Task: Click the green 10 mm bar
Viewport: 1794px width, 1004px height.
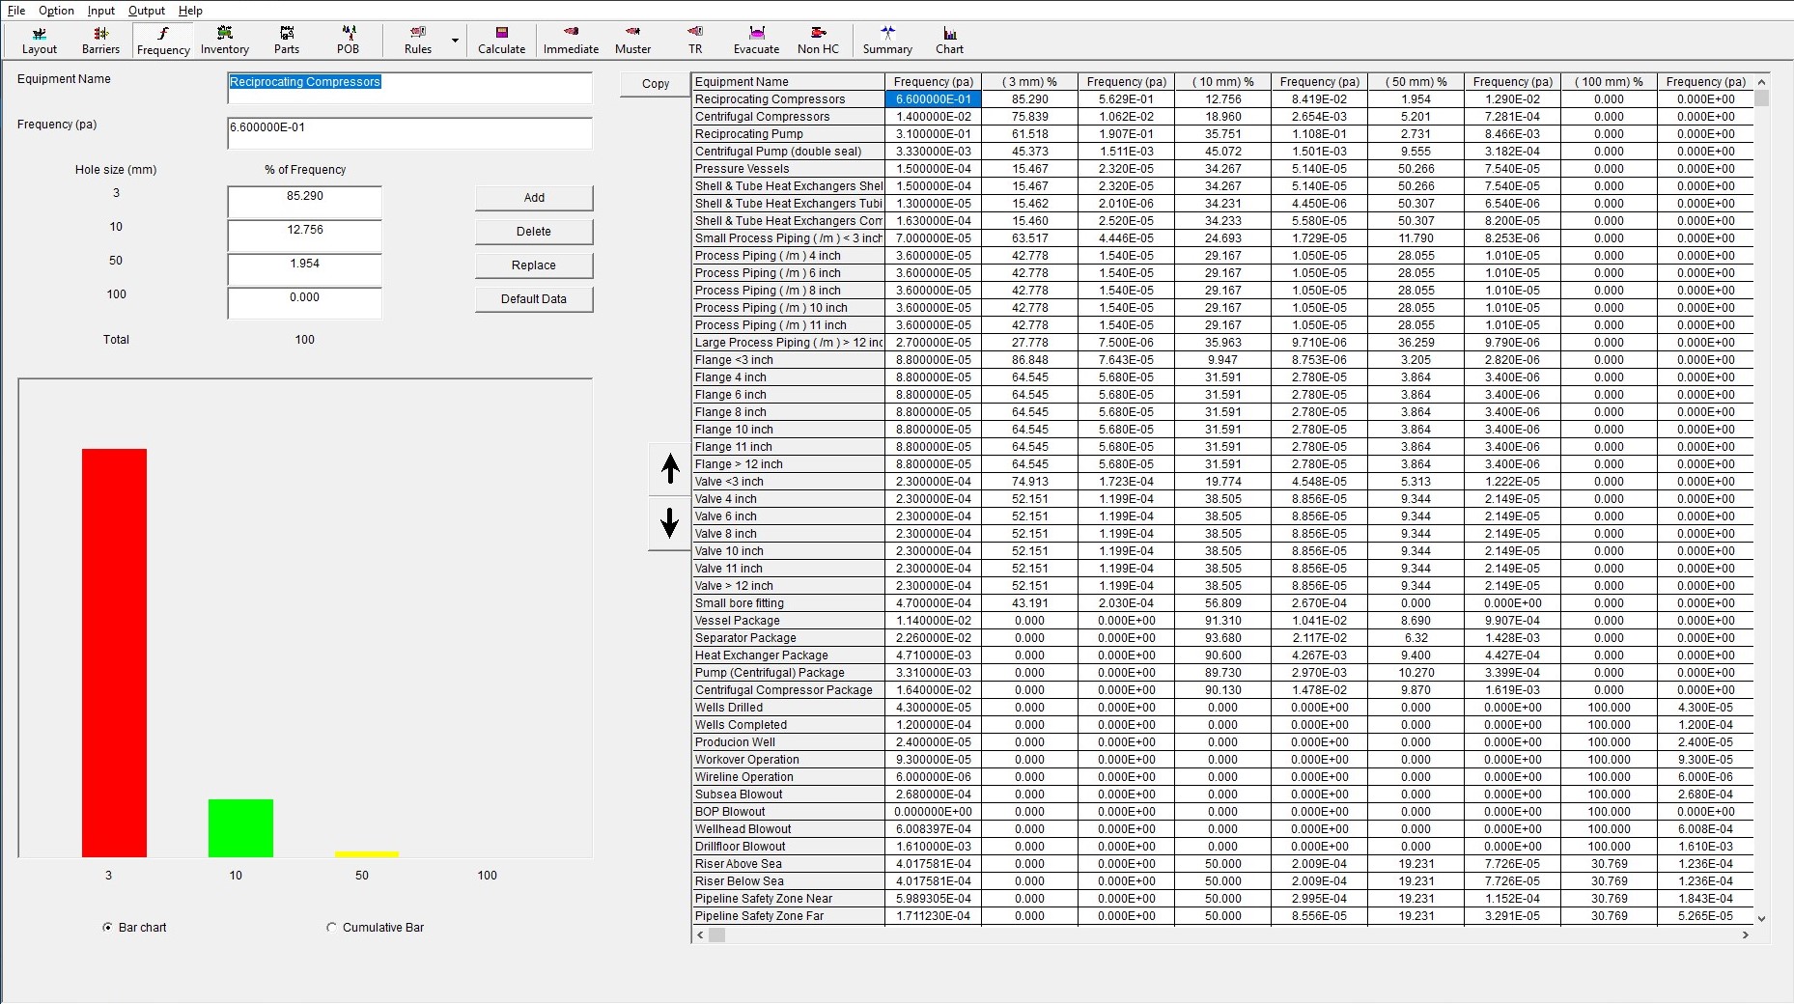Action: click(x=240, y=828)
